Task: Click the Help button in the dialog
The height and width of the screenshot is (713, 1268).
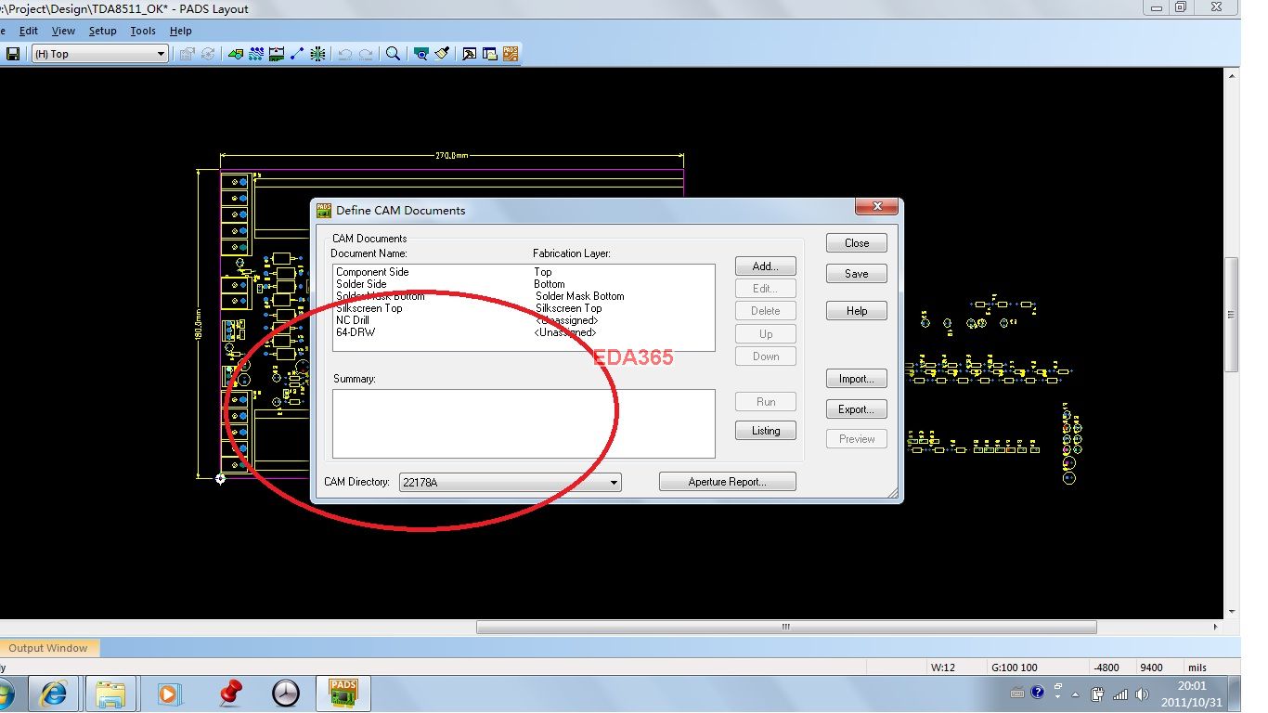Action: coord(857,311)
